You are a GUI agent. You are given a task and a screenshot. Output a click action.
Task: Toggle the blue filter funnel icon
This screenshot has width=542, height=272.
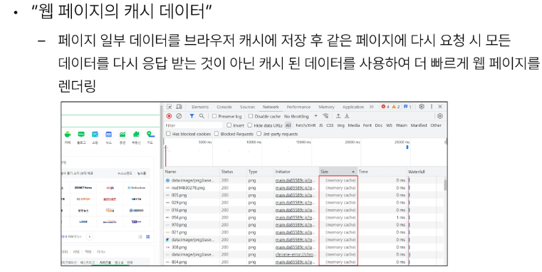(x=192, y=116)
